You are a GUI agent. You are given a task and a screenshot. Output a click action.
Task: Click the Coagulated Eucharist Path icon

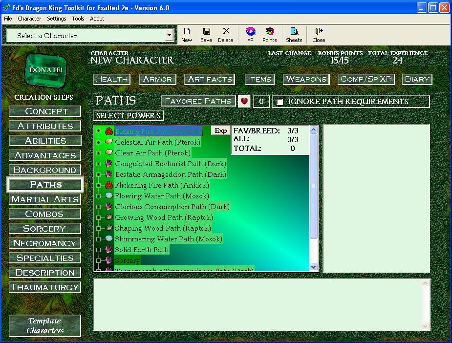[x=108, y=163]
